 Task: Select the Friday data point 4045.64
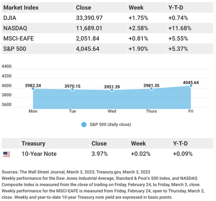pos(191,86)
